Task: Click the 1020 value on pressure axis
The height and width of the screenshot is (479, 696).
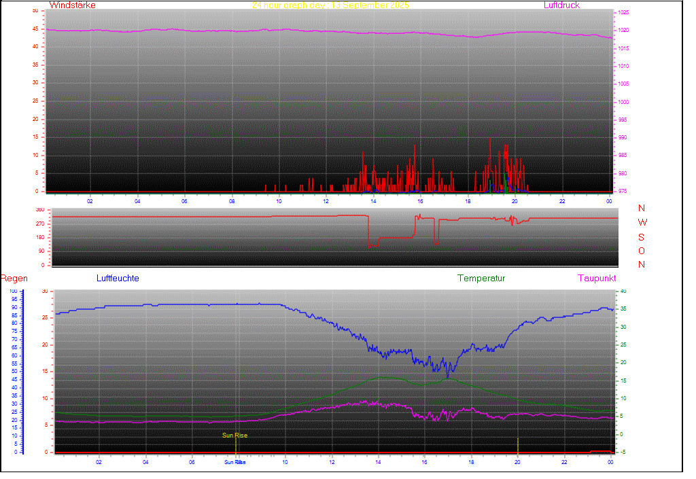Action: pos(623,31)
